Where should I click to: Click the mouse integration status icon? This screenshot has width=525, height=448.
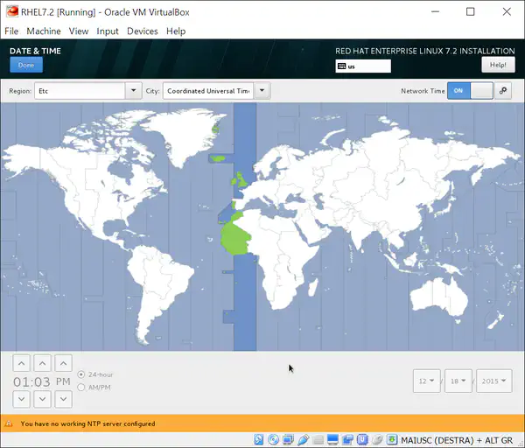click(377, 438)
